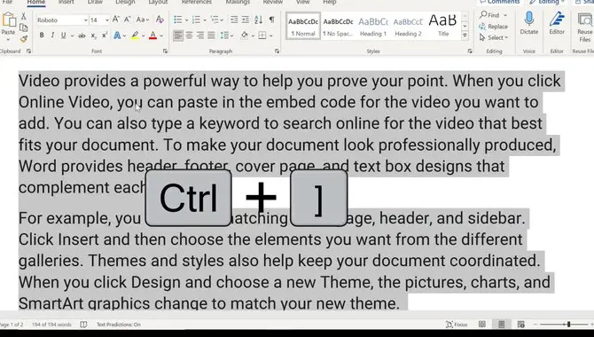Expand the Styles gallery more arrow
The image size is (594, 337).
(465, 35)
